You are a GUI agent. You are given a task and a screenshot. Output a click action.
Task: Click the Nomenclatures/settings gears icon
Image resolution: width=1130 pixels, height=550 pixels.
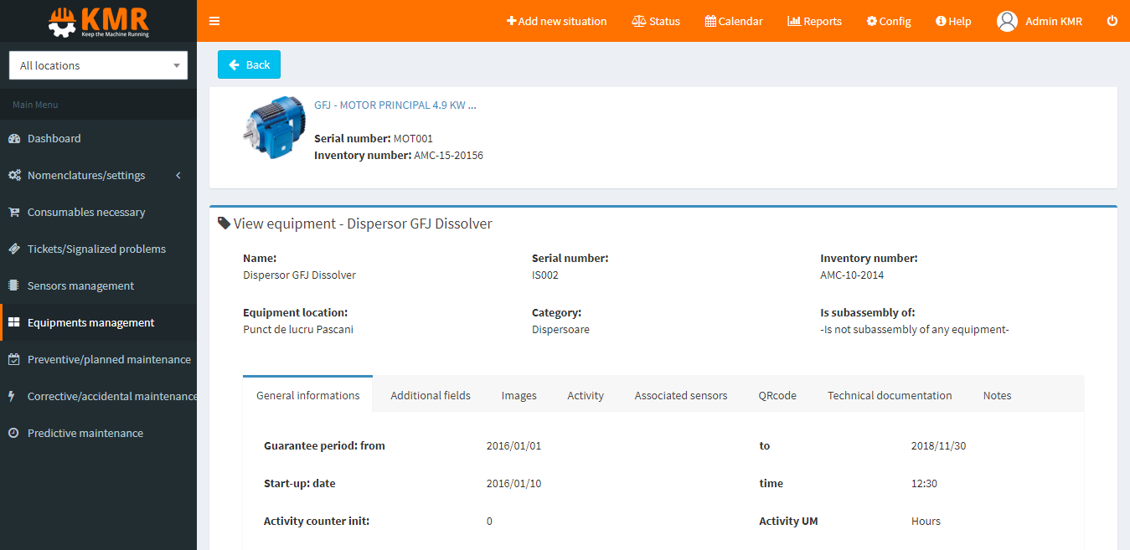pyautogui.click(x=13, y=175)
